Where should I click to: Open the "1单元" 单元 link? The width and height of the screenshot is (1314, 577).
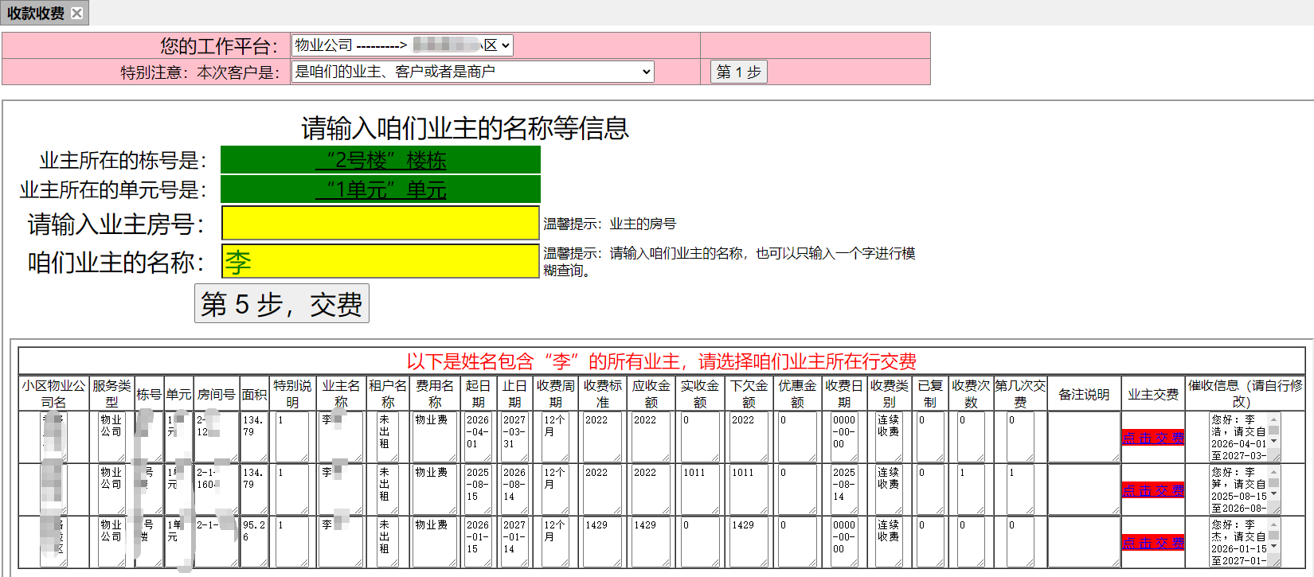(x=381, y=189)
